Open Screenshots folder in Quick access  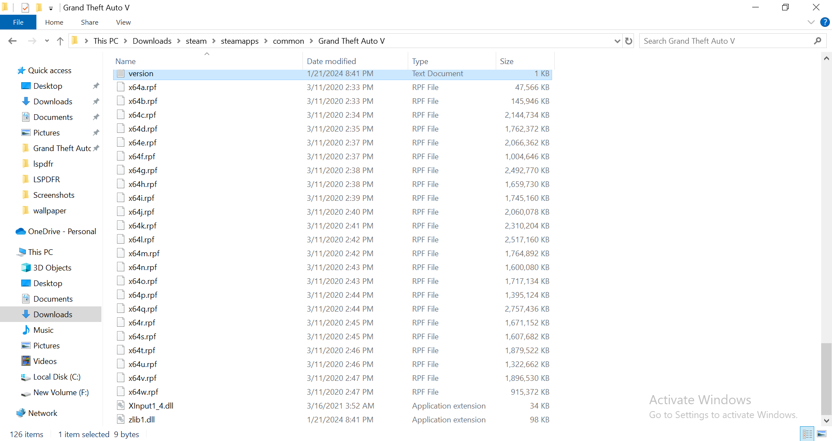click(54, 195)
